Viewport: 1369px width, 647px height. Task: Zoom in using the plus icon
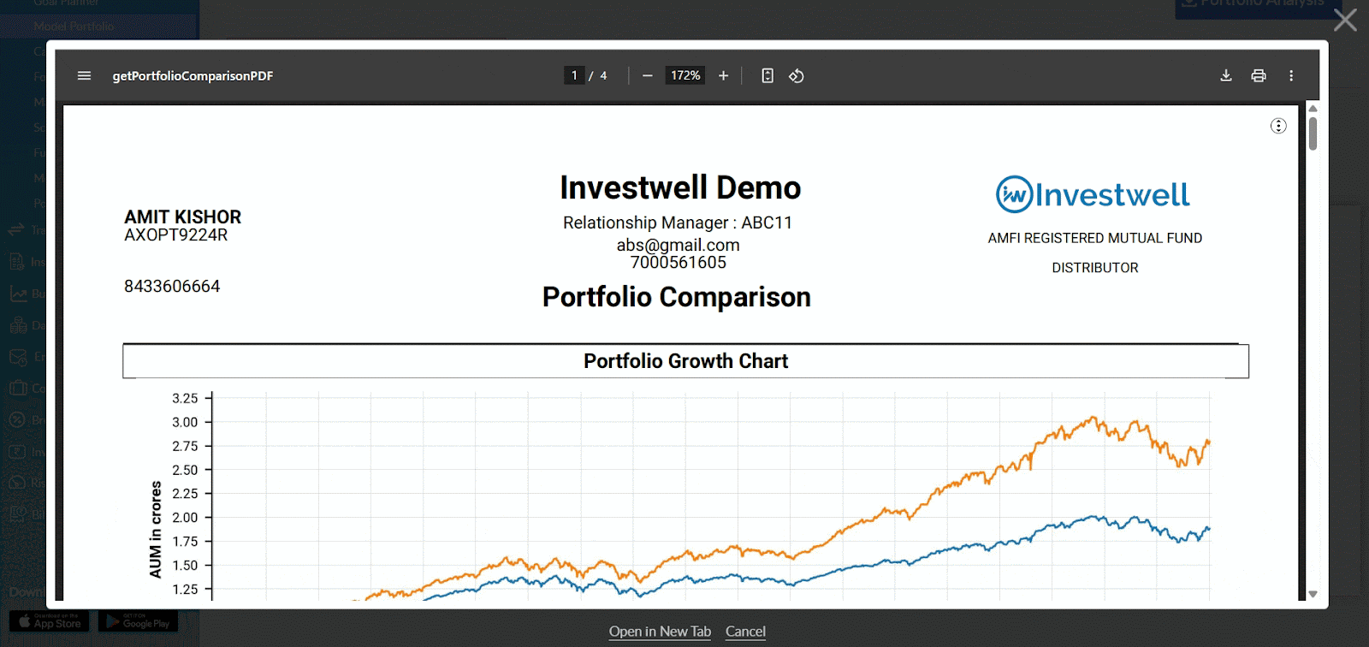pos(723,75)
